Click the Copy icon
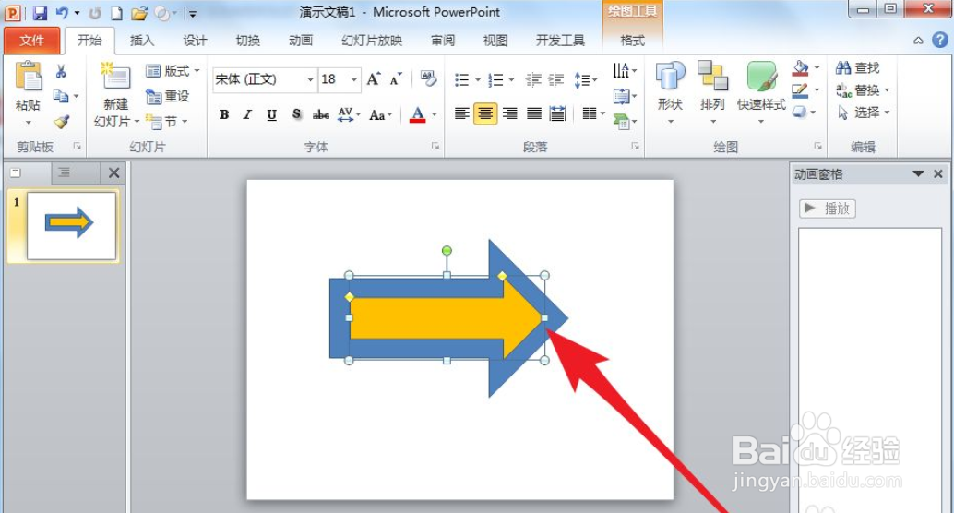 60,96
